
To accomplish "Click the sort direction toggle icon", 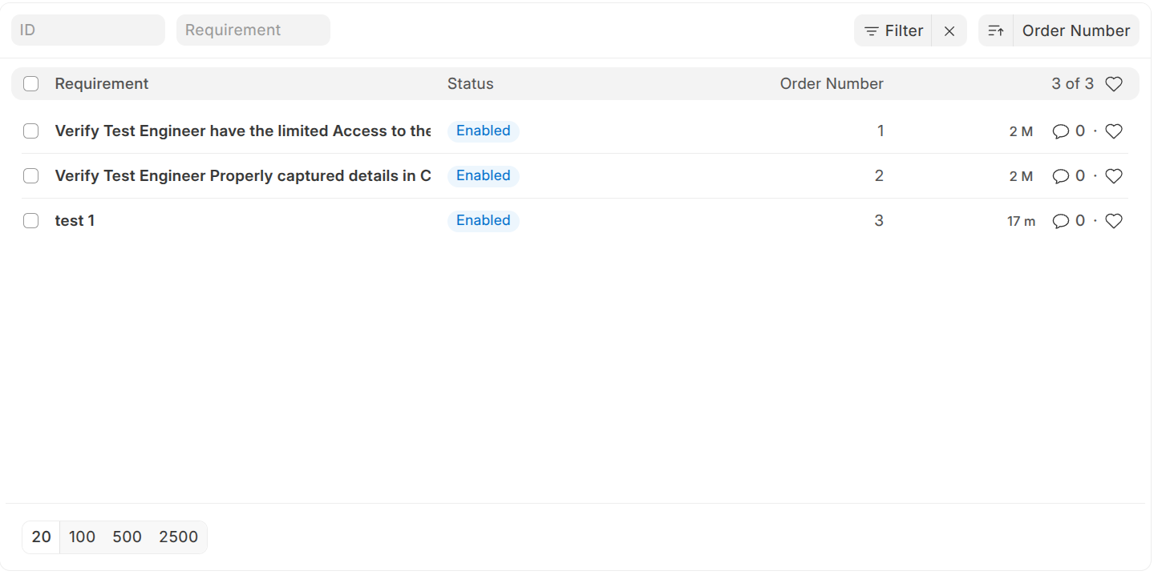I will (x=996, y=31).
